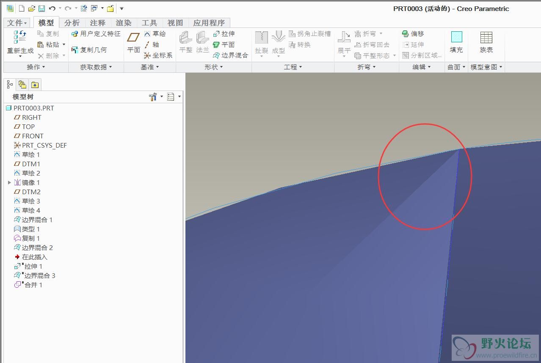Create a datum 平面 from the 基准 group
Screen dimensions: 541x363
(x=134, y=42)
